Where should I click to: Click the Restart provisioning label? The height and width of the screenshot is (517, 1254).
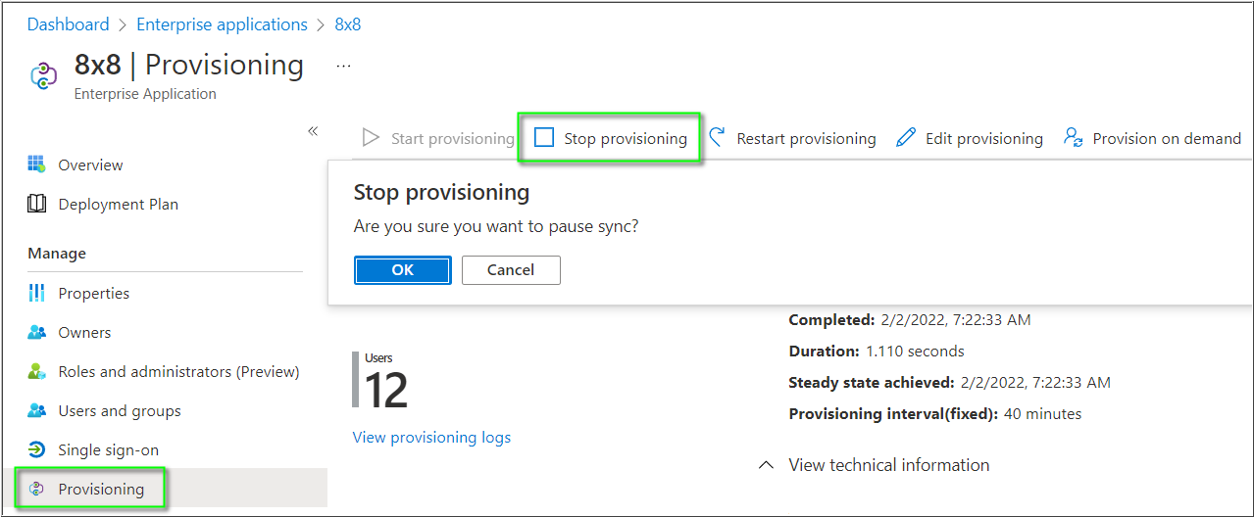[x=807, y=138]
